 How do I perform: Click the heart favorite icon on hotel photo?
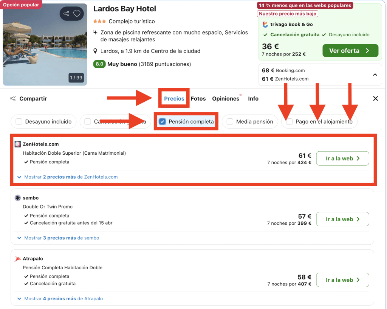(77, 14)
